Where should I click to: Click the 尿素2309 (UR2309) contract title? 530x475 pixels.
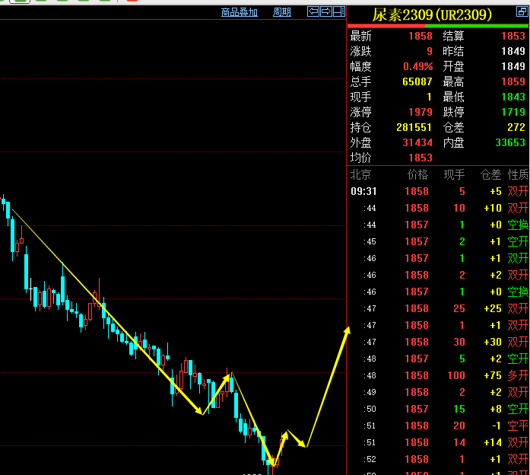[431, 14]
